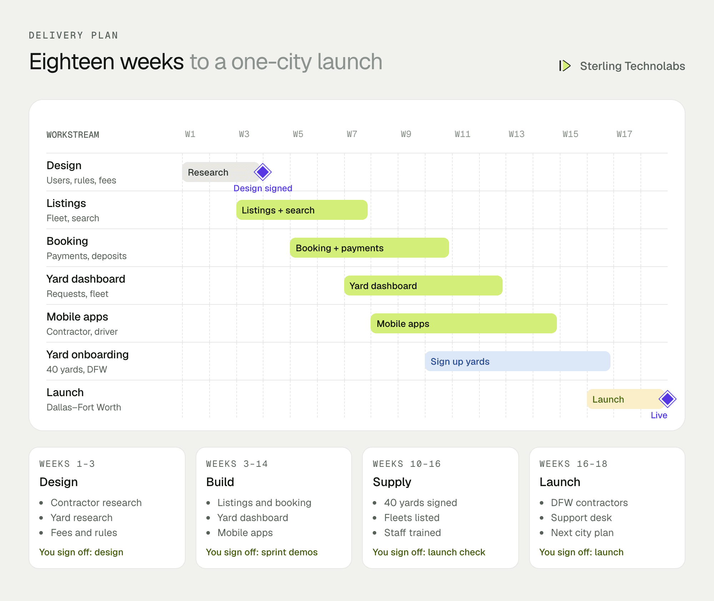
Task: Click 'Users, rules, fees' subtitle
Action: 81,180
